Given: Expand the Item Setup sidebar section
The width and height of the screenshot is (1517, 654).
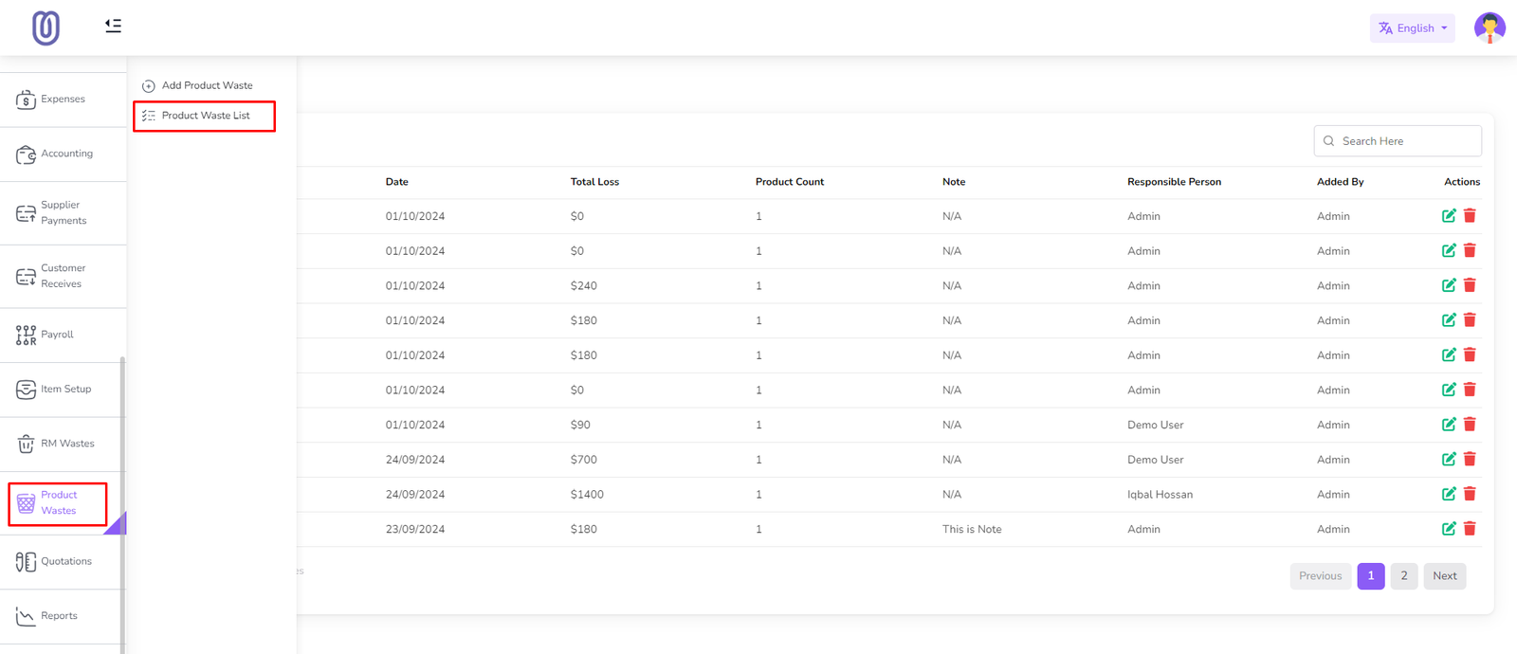Looking at the screenshot, I should [x=64, y=390].
